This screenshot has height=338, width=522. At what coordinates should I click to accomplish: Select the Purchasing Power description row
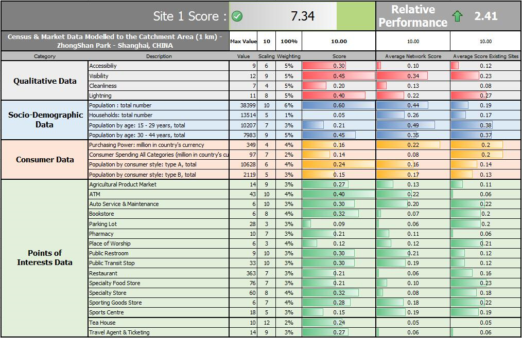[159, 145]
